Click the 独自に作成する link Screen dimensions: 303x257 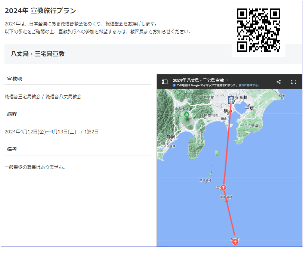click(x=248, y=86)
